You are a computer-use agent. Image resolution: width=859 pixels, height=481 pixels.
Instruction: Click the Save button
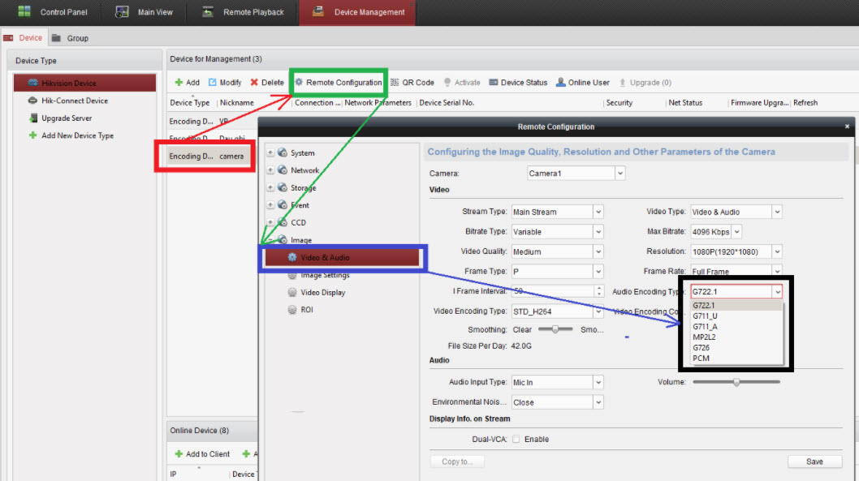[814, 462]
